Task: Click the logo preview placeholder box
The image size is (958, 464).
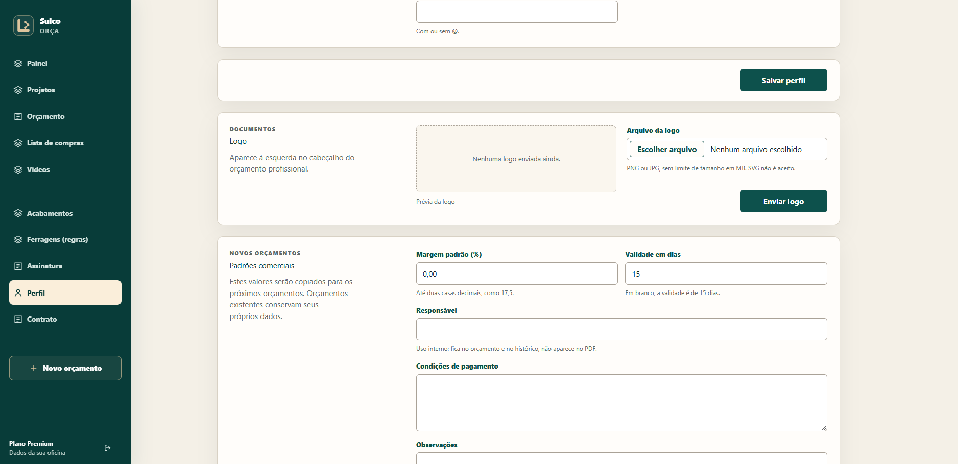Action: [516, 159]
